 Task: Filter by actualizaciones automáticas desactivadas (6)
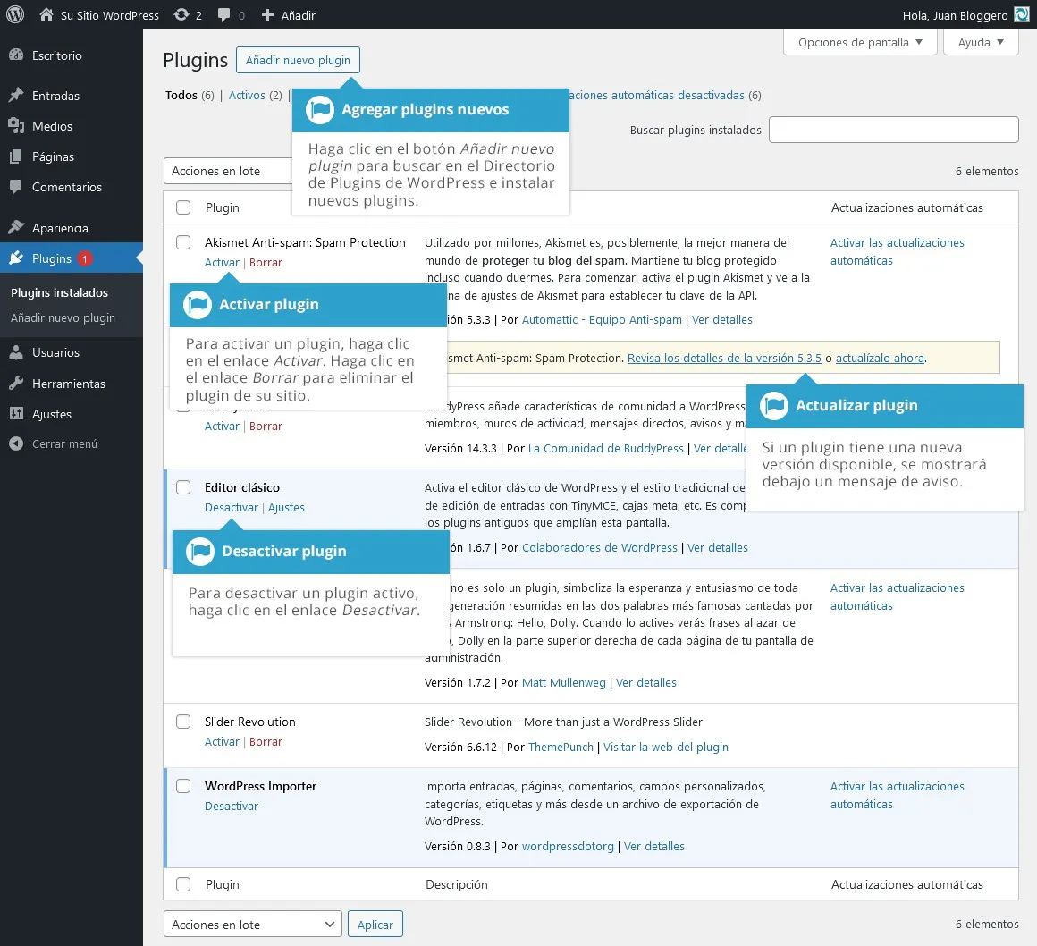click(x=664, y=96)
